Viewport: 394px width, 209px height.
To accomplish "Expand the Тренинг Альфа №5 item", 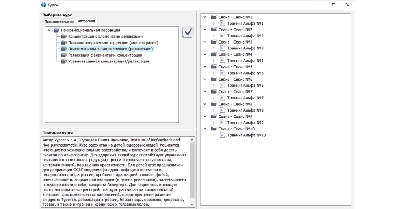I will pos(214,73).
